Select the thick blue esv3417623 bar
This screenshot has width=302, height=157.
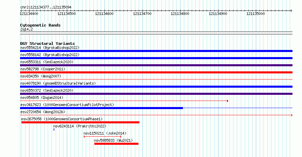pos(101,108)
